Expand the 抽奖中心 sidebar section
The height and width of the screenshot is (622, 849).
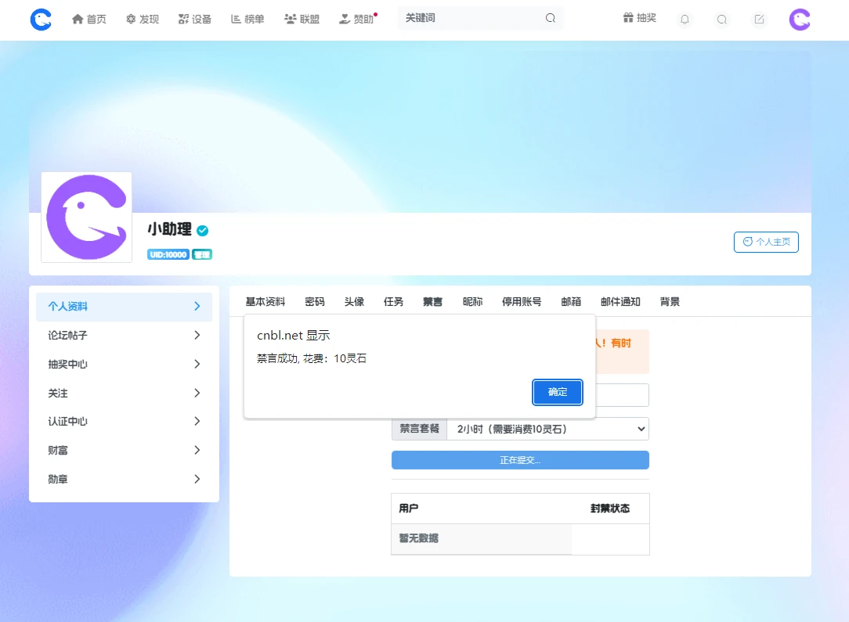[x=124, y=364]
